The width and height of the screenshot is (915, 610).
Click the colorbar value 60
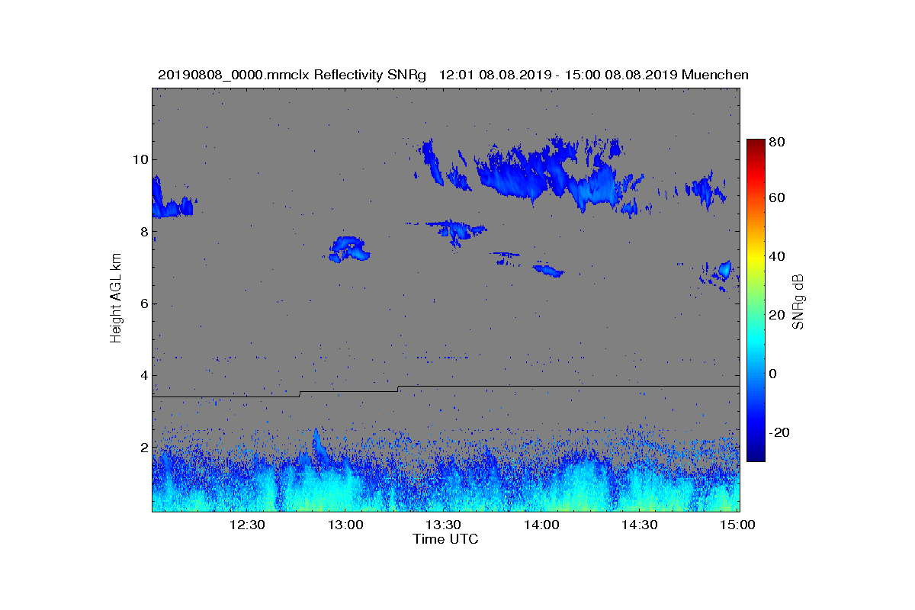point(779,198)
